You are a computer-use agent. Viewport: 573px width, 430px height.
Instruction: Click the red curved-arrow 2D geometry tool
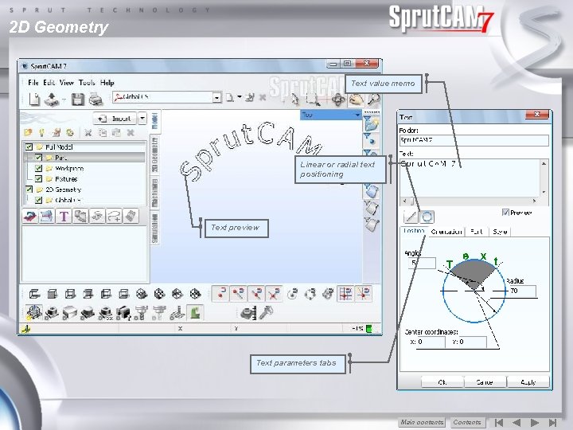coord(30,216)
